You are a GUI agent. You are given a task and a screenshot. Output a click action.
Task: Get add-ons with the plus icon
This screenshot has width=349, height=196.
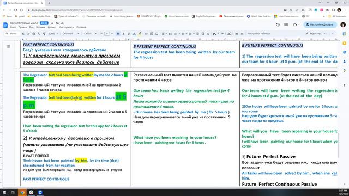pos(344,85)
